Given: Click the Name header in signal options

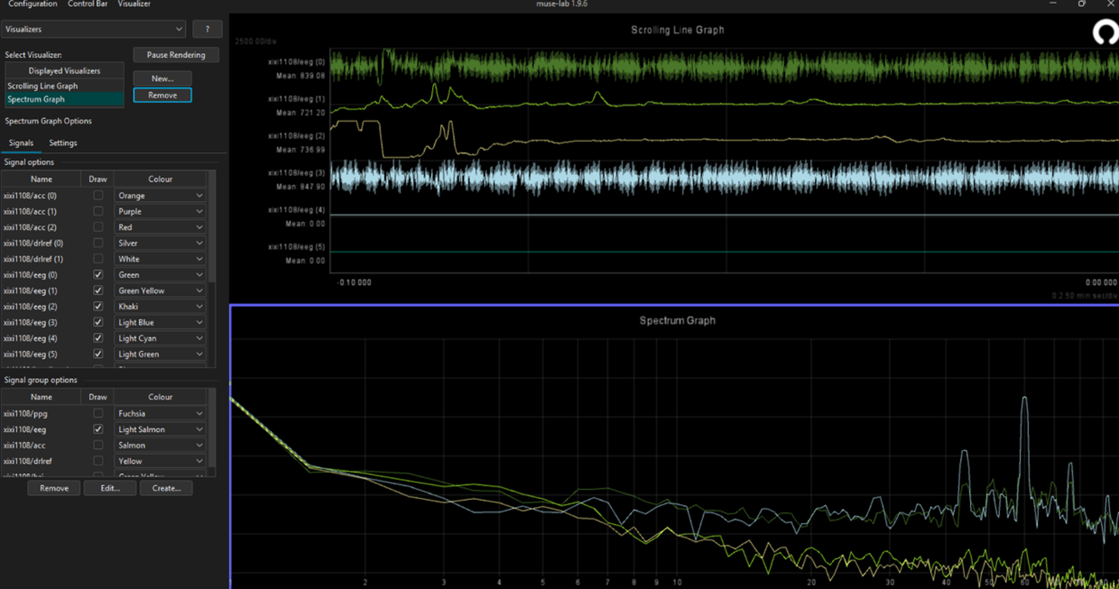Looking at the screenshot, I should (x=41, y=179).
